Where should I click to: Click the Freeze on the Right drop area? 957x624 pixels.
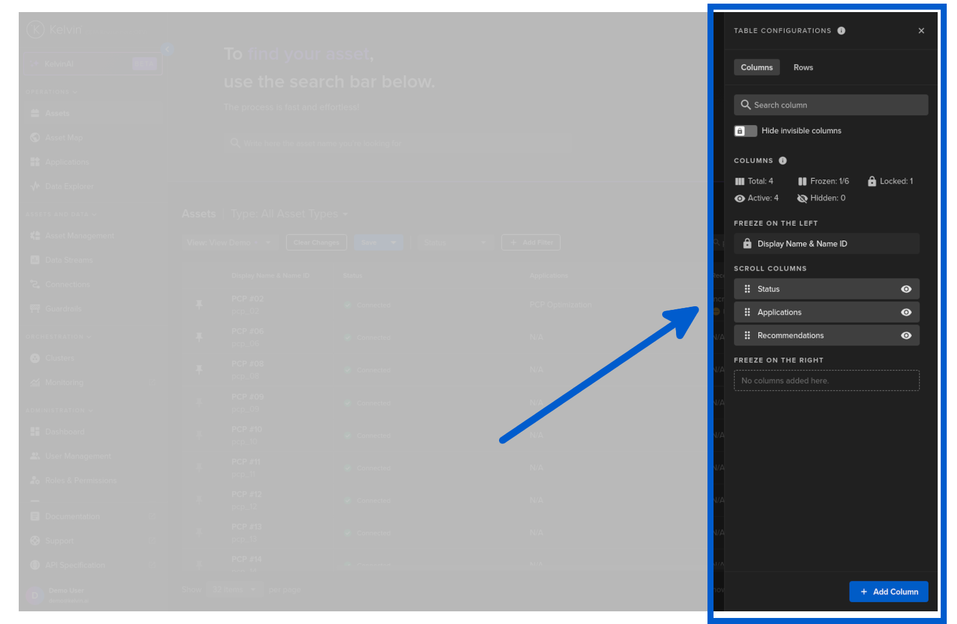coord(826,381)
